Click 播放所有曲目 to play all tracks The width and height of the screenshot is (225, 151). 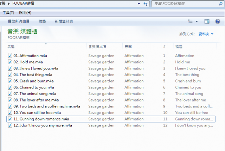tap(19, 21)
